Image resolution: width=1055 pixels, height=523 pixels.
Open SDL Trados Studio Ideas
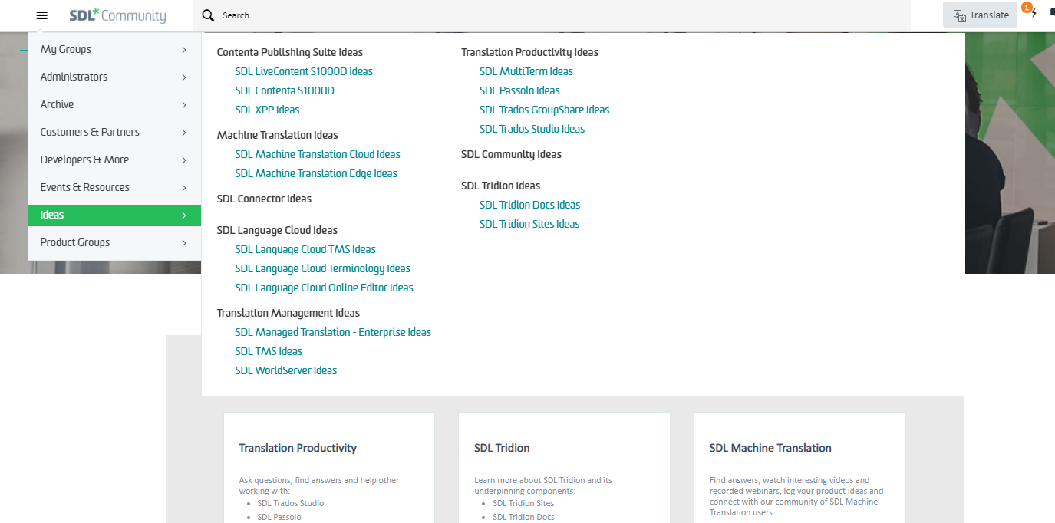pos(532,129)
